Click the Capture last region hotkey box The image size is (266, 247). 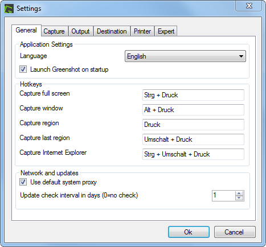point(193,139)
